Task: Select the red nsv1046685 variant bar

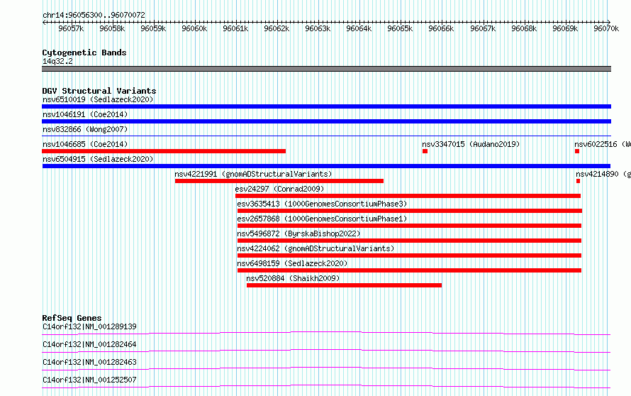Action: tap(164, 151)
